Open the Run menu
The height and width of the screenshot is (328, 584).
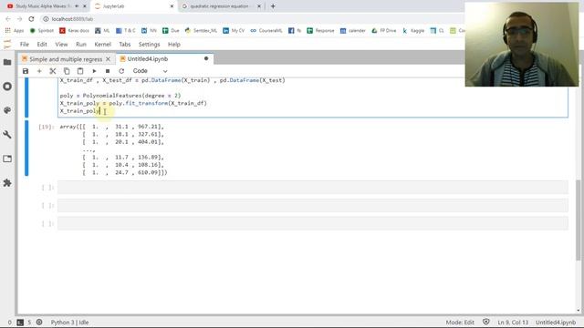tap(81, 45)
